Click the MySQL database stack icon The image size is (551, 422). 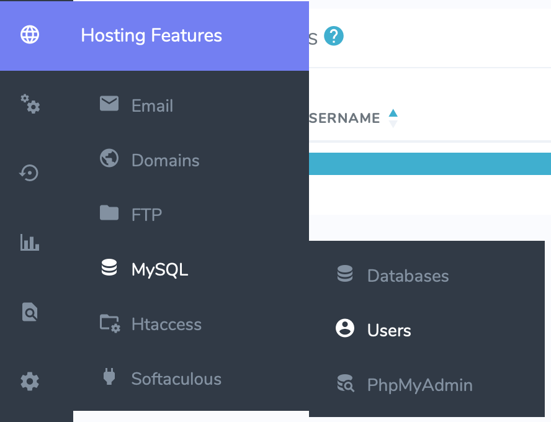pyautogui.click(x=109, y=267)
